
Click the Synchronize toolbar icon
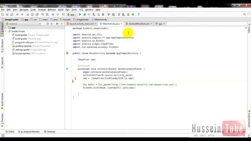click(x=12, y=14)
